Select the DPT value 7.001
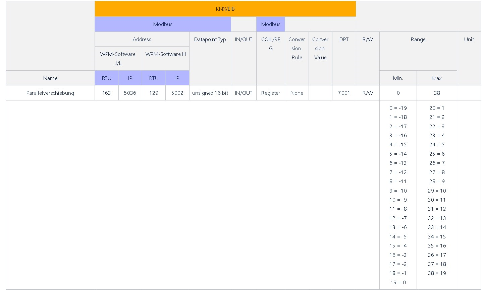482x290 pixels. (344, 93)
